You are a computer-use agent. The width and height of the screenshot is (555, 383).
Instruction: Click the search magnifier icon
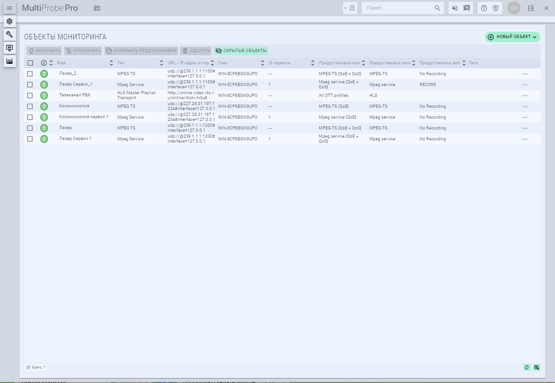click(437, 8)
